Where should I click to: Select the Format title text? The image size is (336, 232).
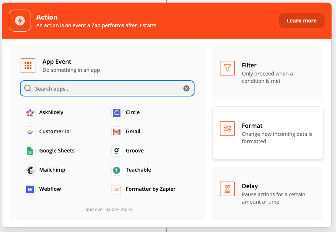coord(252,126)
